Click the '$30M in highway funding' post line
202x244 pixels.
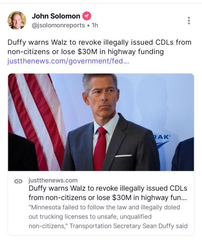click(x=121, y=52)
